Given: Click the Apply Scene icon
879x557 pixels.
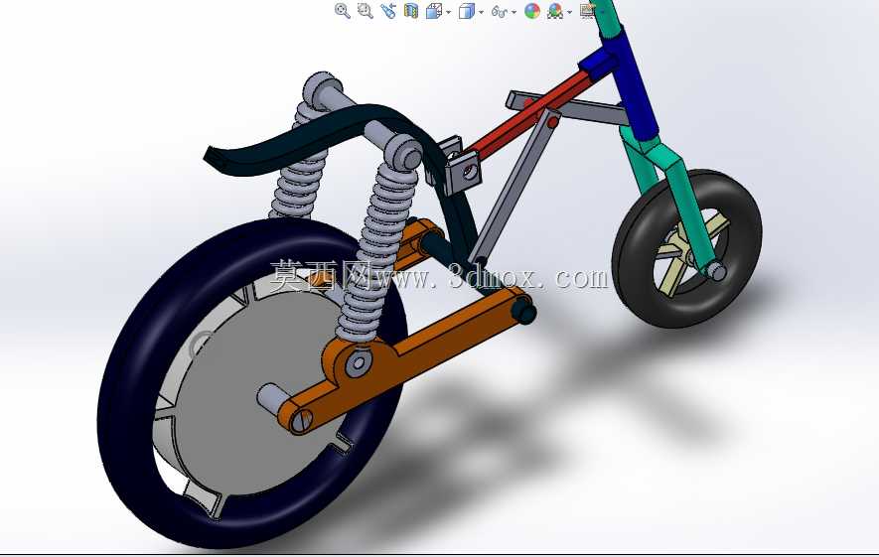Looking at the screenshot, I should coord(555,11).
